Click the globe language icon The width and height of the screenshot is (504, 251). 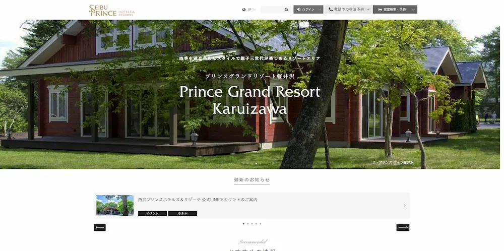pyautogui.click(x=244, y=10)
